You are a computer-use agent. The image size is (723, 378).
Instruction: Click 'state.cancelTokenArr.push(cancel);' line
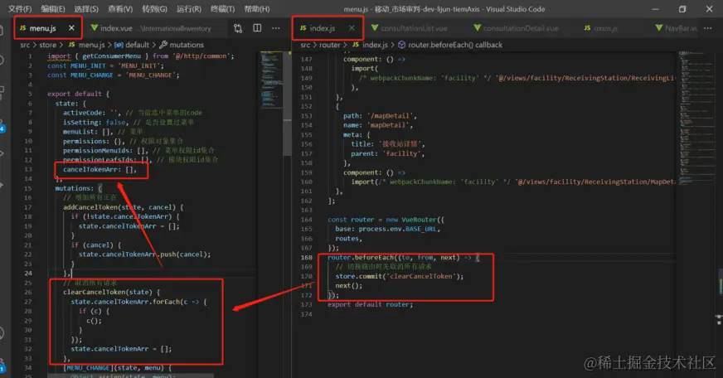click(x=144, y=254)
